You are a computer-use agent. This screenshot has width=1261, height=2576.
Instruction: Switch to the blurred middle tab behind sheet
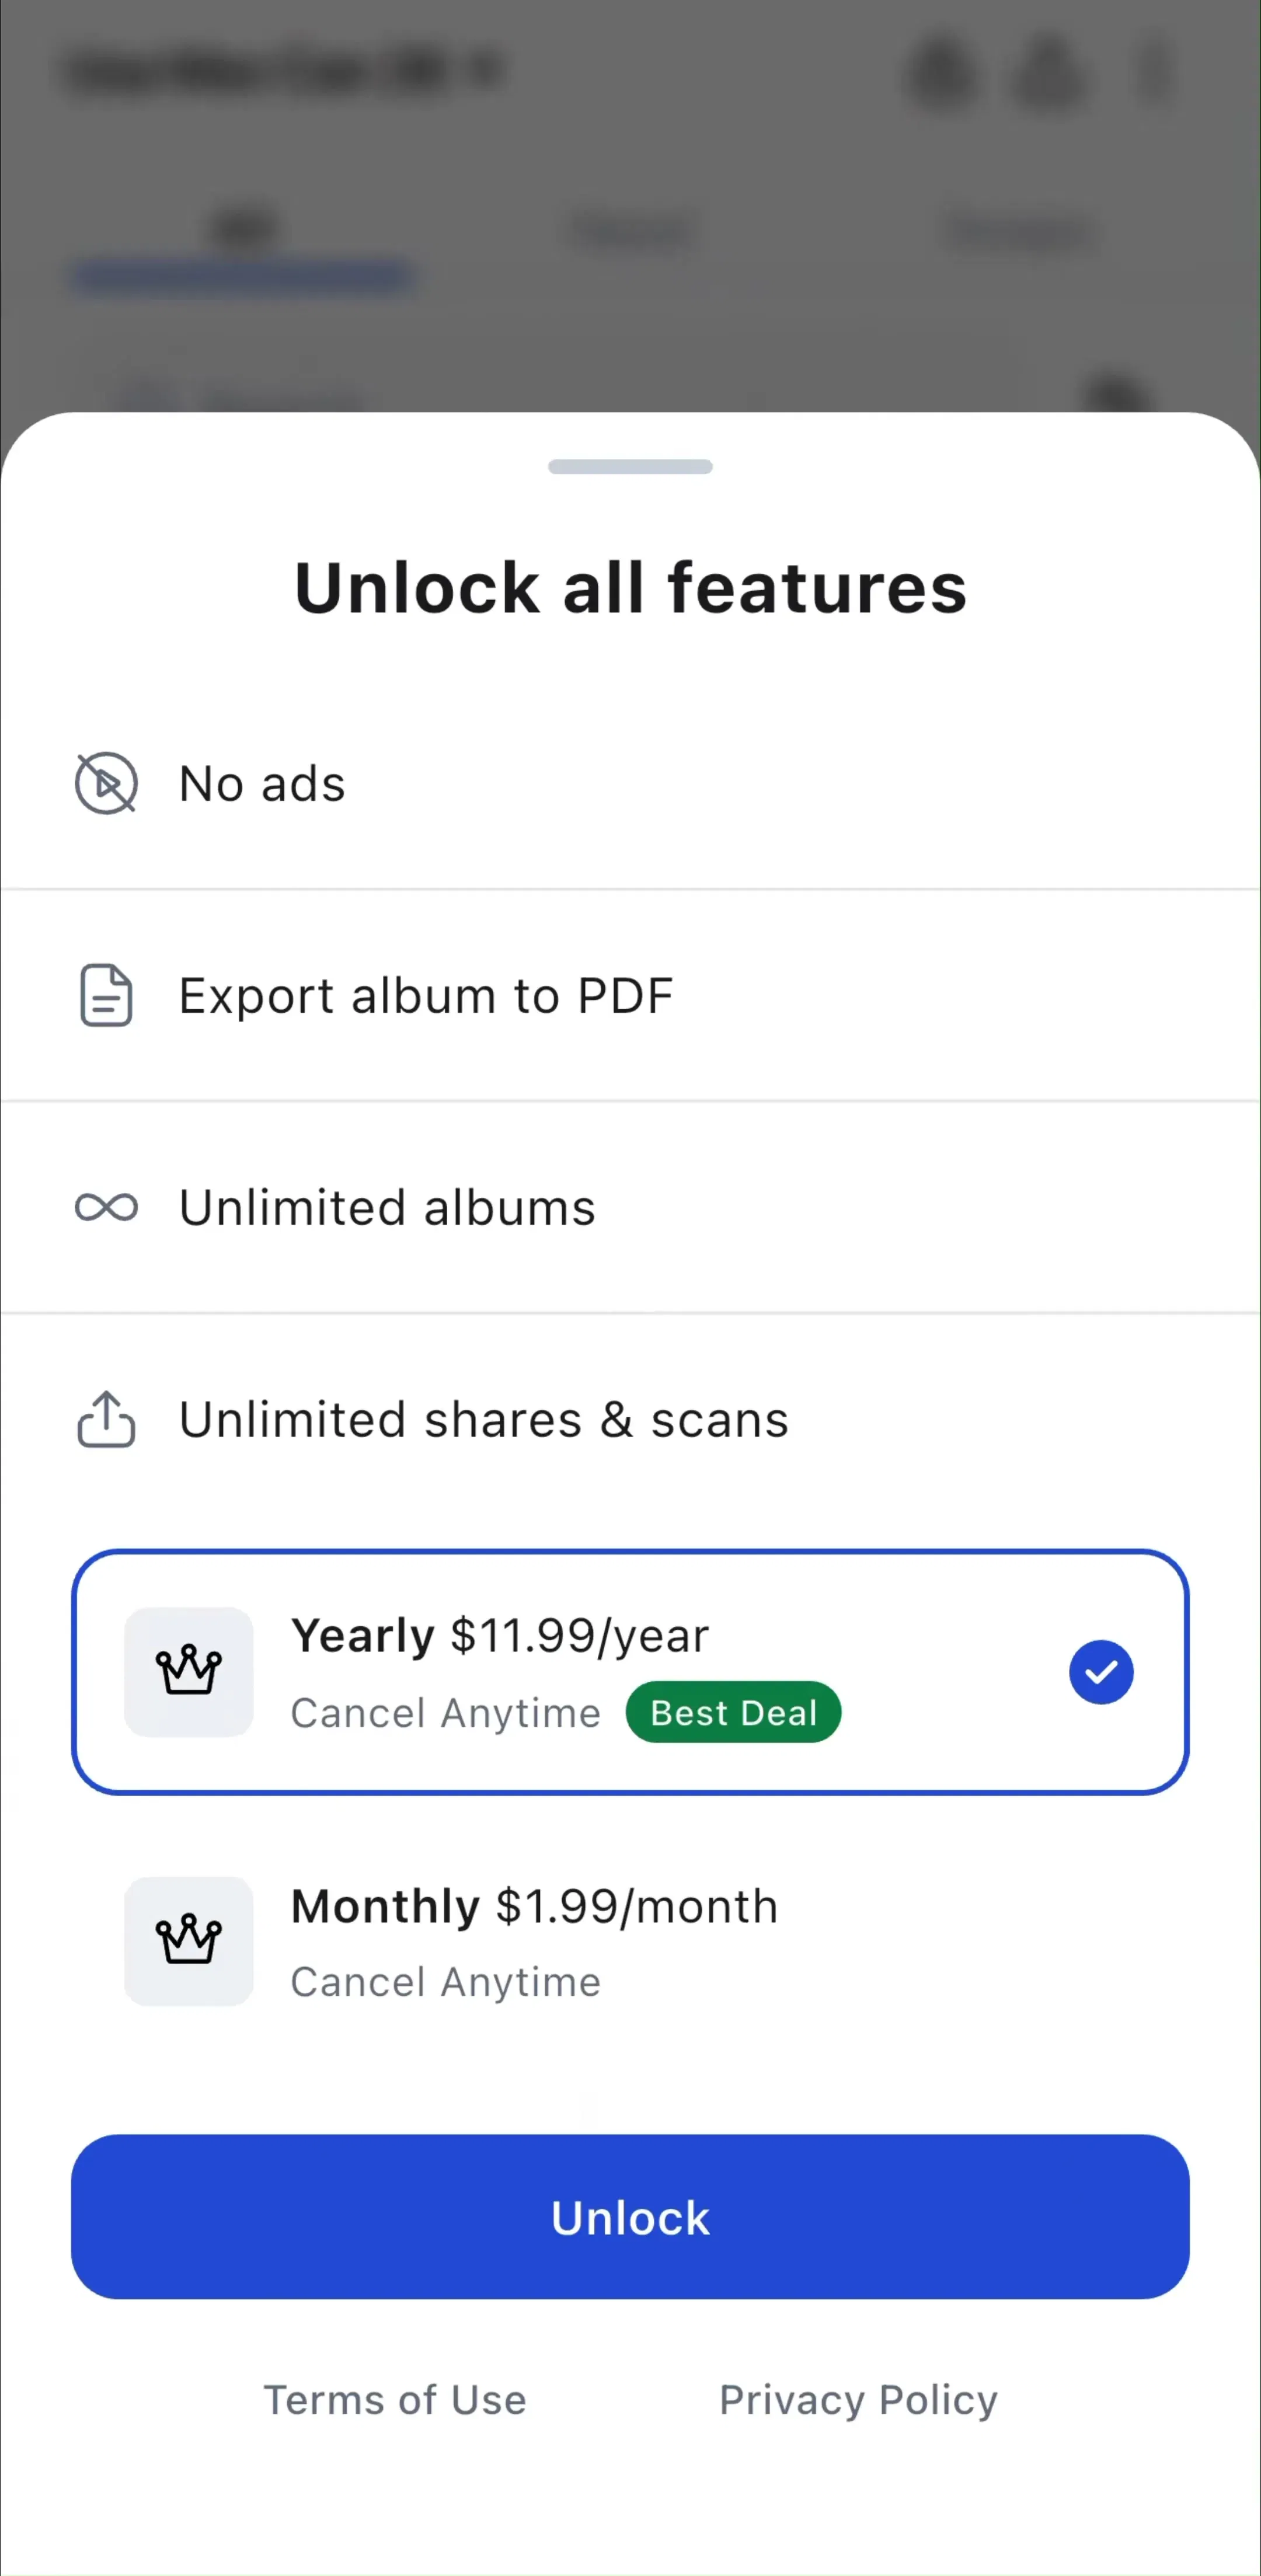click(x=630, y=232)
